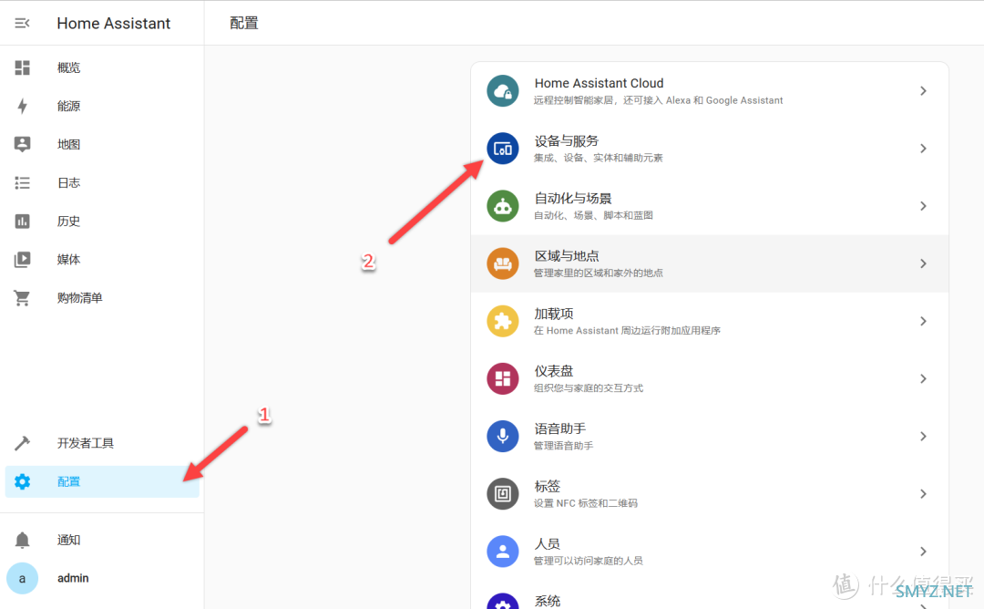This screenshot has height=609, width=984.
Task: Click 管理家里的区域和家外的地点 description
Action: pos(598,273)
